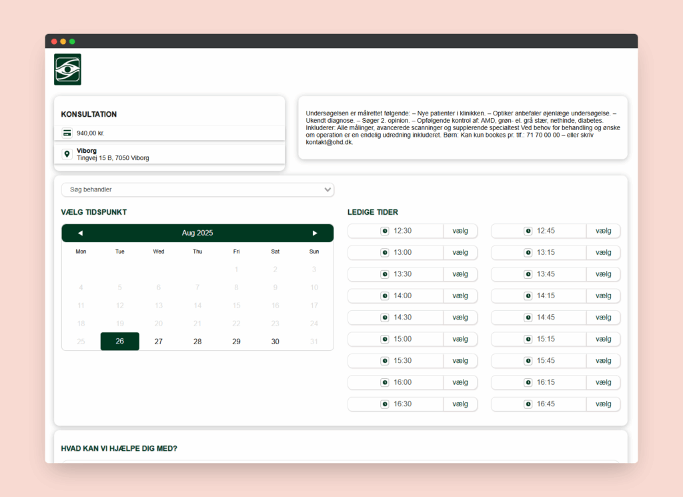Click HVAD KAN VI HJÆLPE DIG MED? heading

[x=119, y=449]
